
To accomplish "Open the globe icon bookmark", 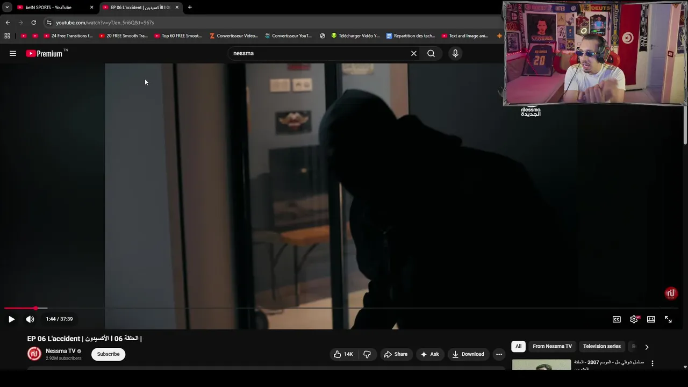I will 322,36.
